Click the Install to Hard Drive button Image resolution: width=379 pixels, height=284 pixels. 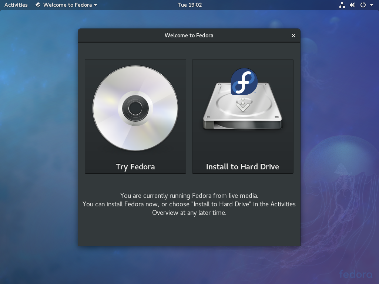(243, 116)
